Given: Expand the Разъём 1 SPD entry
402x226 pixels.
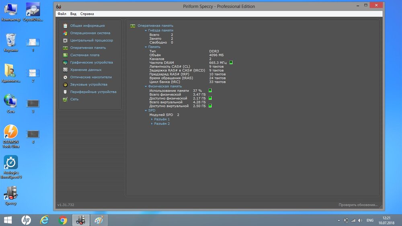Looking at the screenshot, I should [152, 119].
